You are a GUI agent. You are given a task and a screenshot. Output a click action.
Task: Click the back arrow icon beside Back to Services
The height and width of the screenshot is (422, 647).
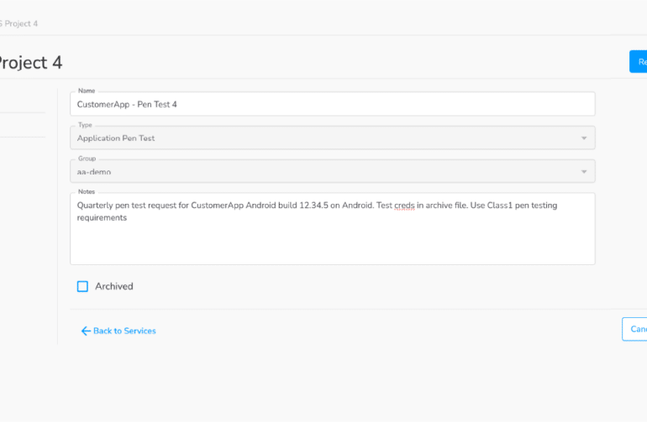(86, 331)
